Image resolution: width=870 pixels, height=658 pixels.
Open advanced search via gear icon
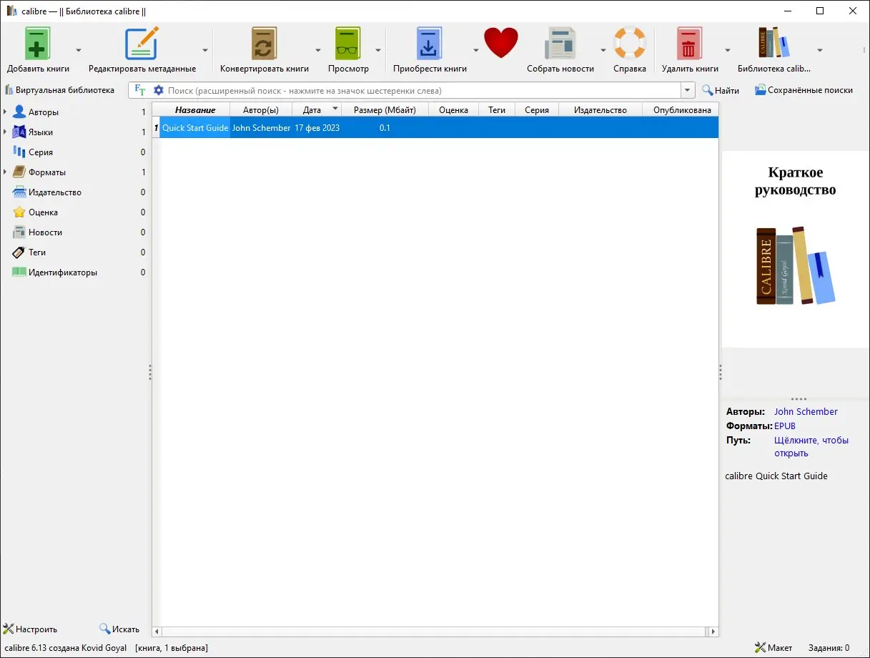[x=159, y=91]
